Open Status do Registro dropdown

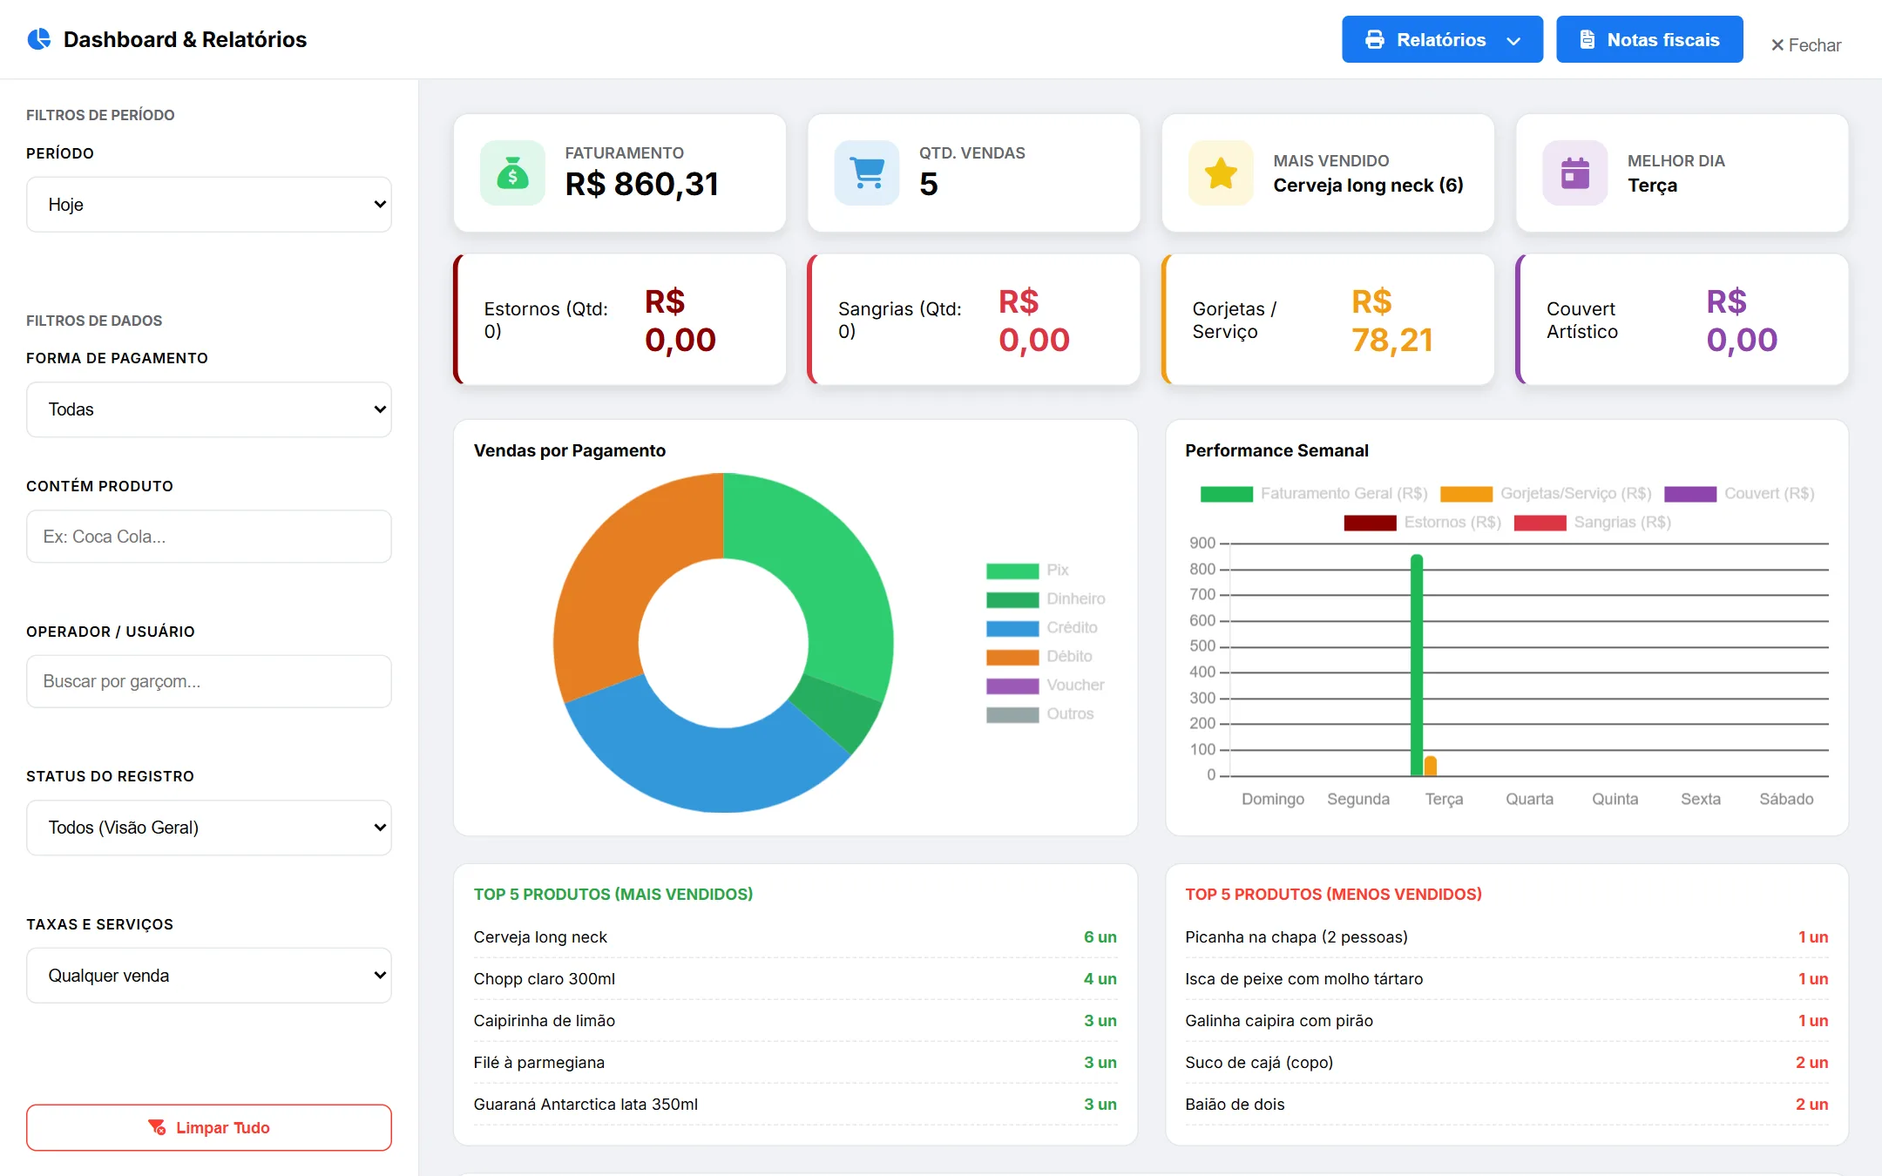tap(209, 828)
